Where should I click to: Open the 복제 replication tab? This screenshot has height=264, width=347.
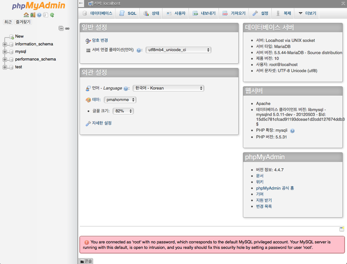point(283,13)
